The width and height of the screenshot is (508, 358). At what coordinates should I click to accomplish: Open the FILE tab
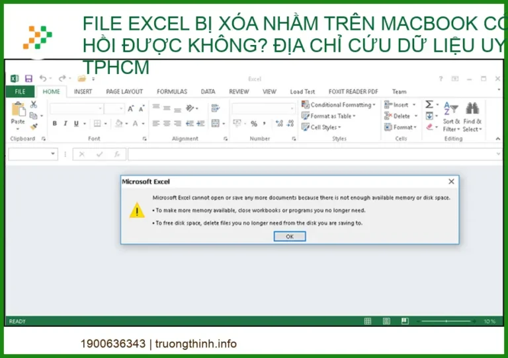point(20,92)
